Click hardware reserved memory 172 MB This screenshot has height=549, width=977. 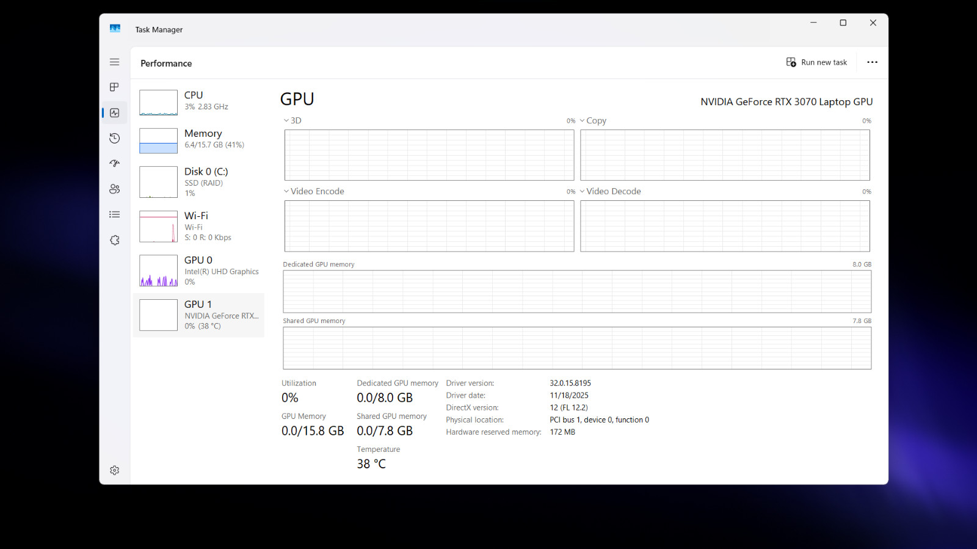(x=562, y=432)
